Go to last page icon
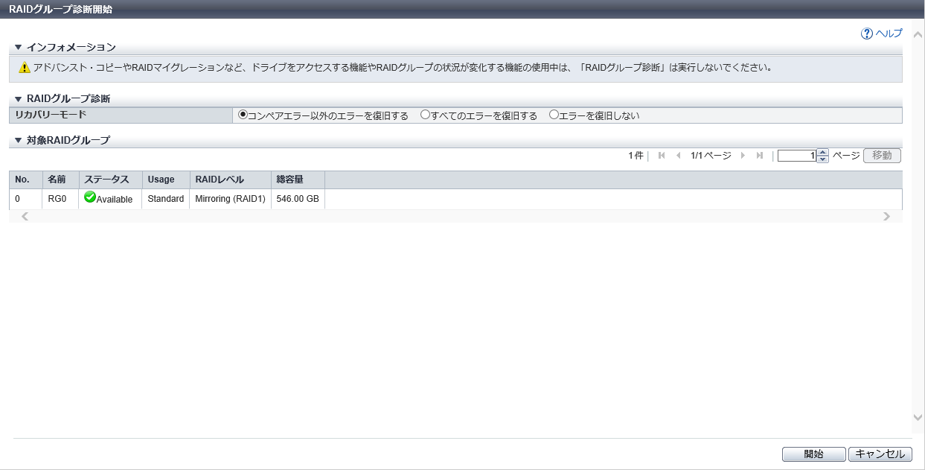 coord(760,156)
